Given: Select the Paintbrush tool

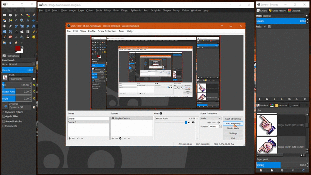Looking at the screenshot, I should (4, 37).
